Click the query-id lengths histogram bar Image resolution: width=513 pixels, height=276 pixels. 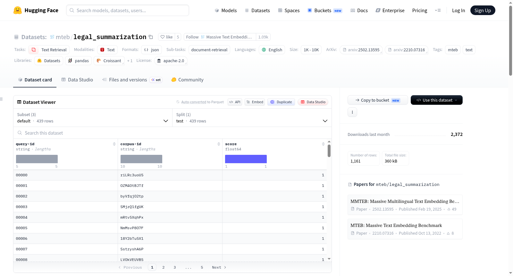[37, 159]
